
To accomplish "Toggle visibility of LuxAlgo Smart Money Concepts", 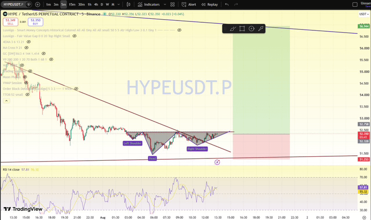I will 179,30.
